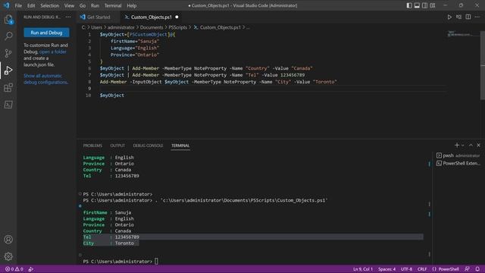
Task: Open the notifications bell
Action: [x=477, y=269]
